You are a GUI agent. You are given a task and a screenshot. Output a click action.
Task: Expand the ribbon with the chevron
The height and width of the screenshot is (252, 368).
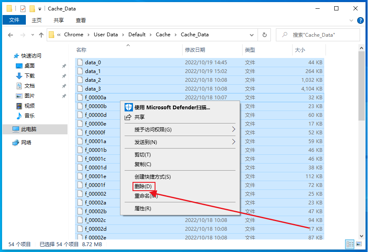point(351,20)
